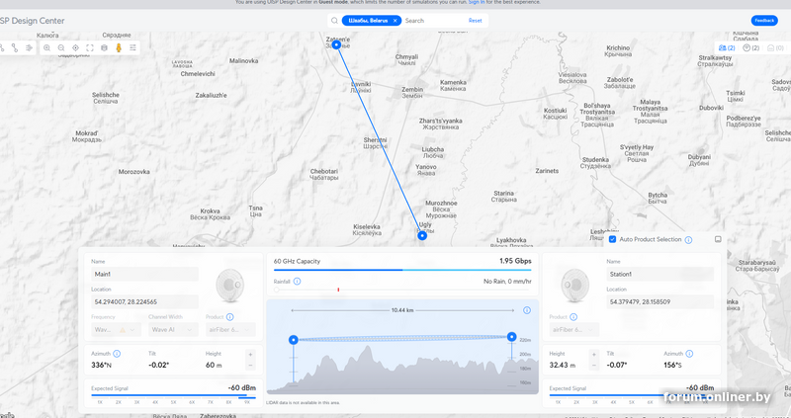
Task: Click Station1 antenna dish thumbnail
Action: coord(575,286)
